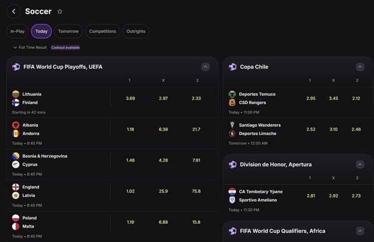Click the Division de Honor soccer ball icon
Viewport: 374px width, 242px height.
pyautogui.click(x=232, y=164)
